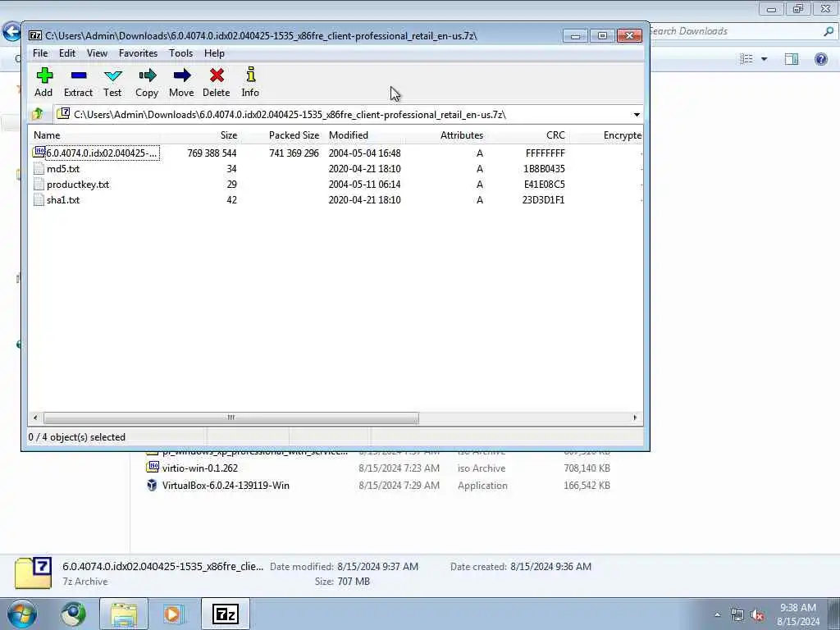Click the muted volume tray icon

[x=757, y=615]
